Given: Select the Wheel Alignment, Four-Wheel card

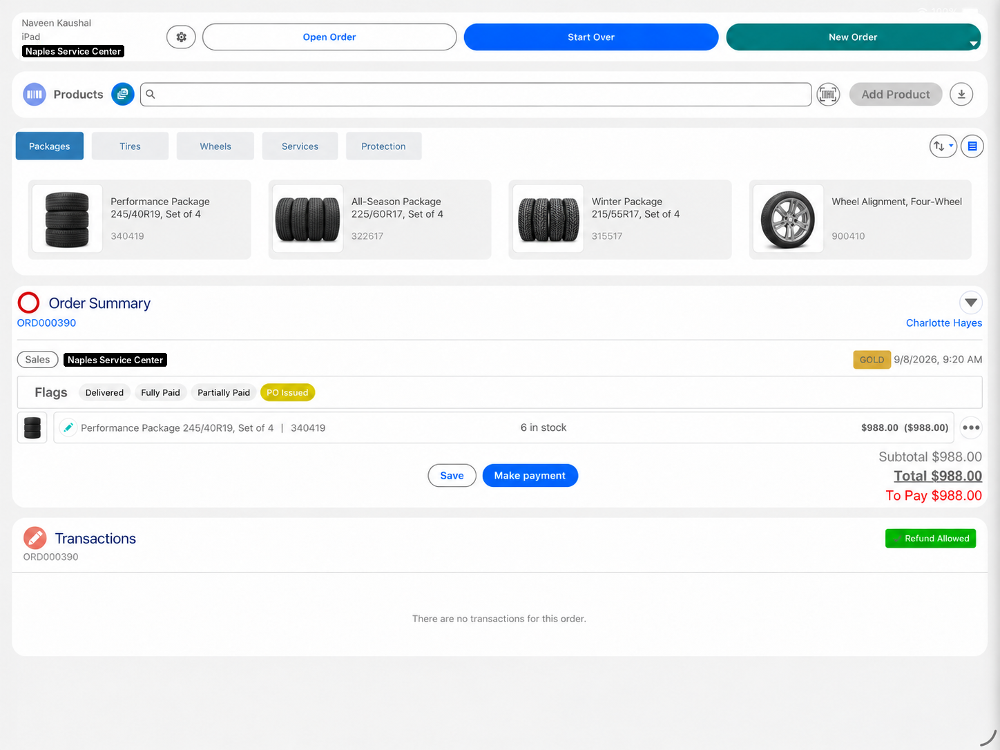Looking at the screenshot, I should click(x=860, y=220).
